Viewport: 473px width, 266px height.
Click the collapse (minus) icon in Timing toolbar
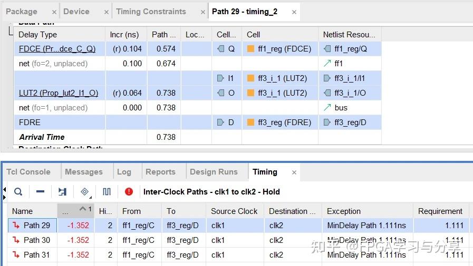(x=40, y=192)
